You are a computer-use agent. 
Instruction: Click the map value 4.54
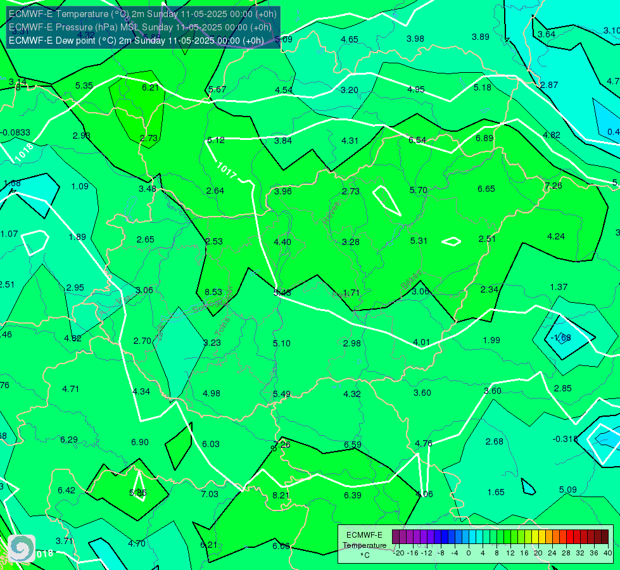pyautogui.click(x=284, y=90)
